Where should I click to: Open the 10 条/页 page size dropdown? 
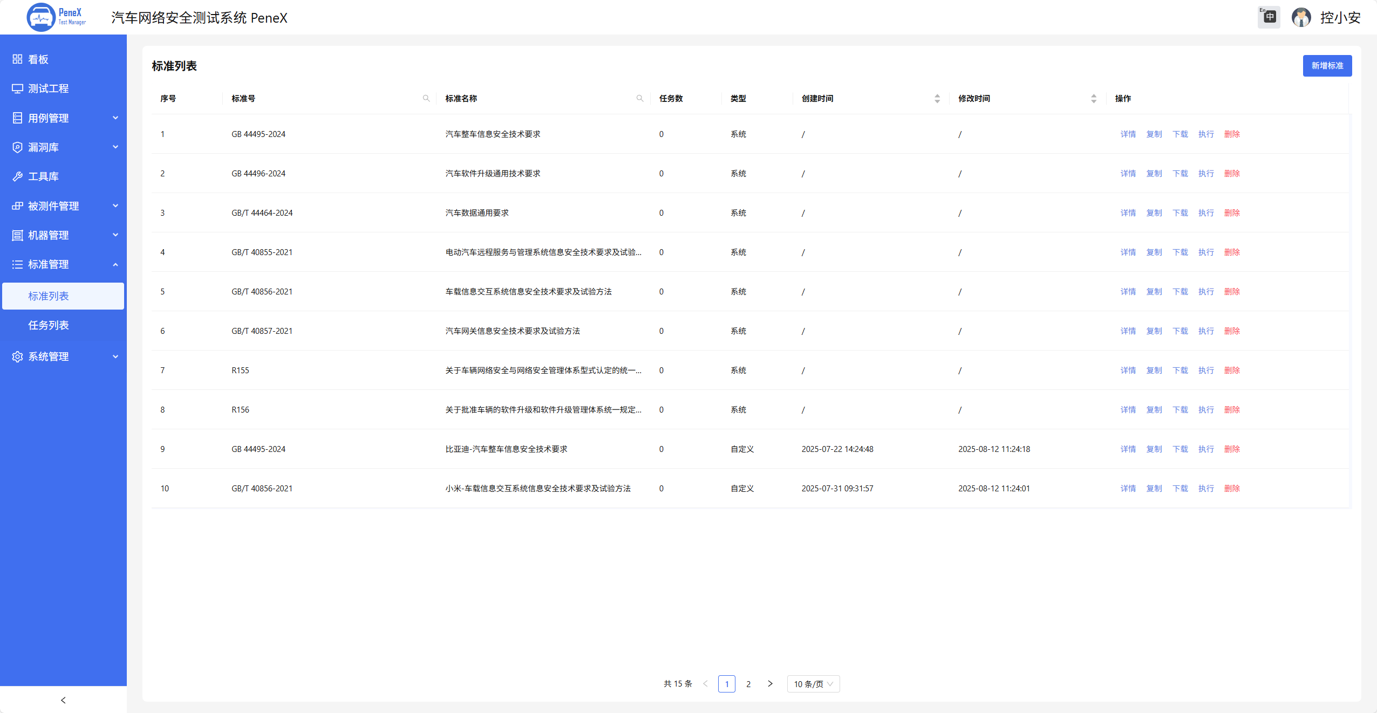coord(813,684)
